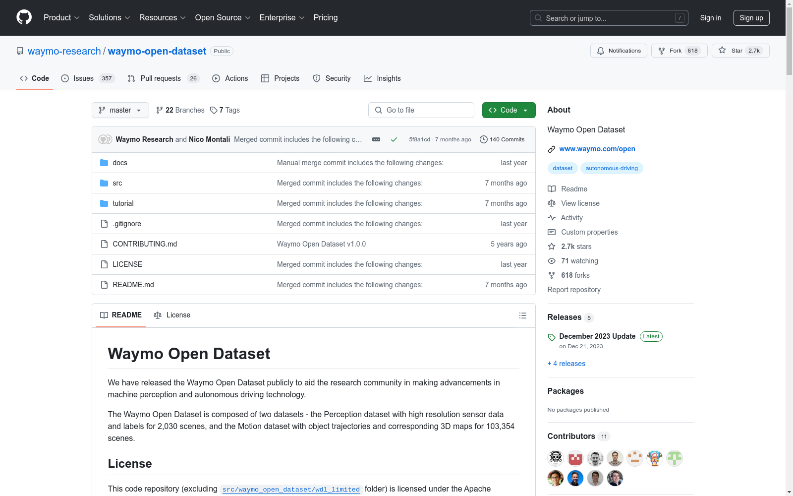Image resolution: width=793 pixels, height=496 pixels.
Task: Switch to the Projects tab
Action: click(x=280, y=78)
